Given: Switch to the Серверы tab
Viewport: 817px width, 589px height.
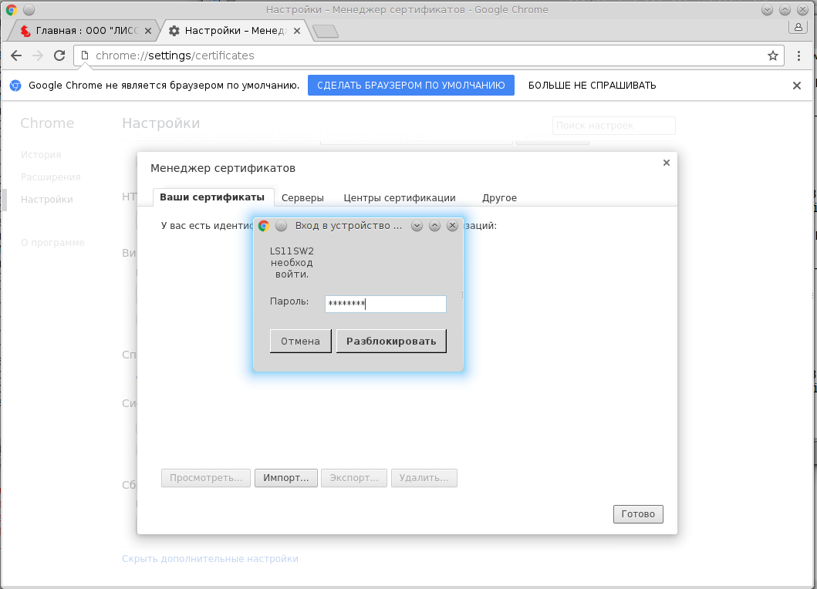Looking at the screenshot, I should pyautogui.click(x=302, y=198).
